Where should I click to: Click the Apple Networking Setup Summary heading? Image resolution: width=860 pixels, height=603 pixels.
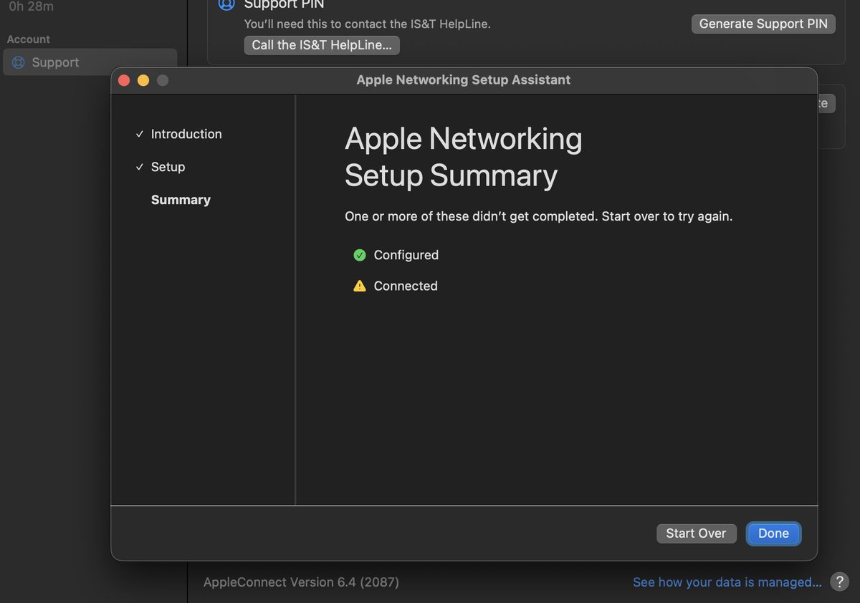(x=464, y=157)
